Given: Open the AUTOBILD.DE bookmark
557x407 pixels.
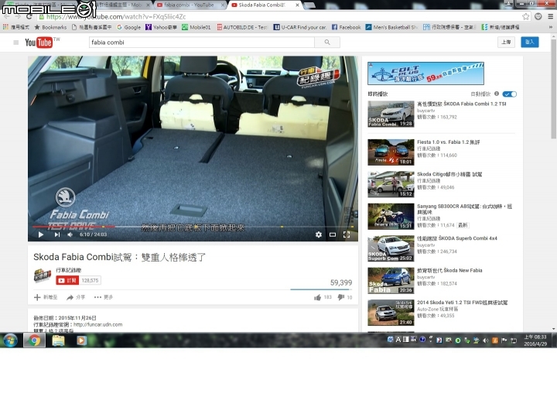Looking at the screenshot, I should click(241, 27).
